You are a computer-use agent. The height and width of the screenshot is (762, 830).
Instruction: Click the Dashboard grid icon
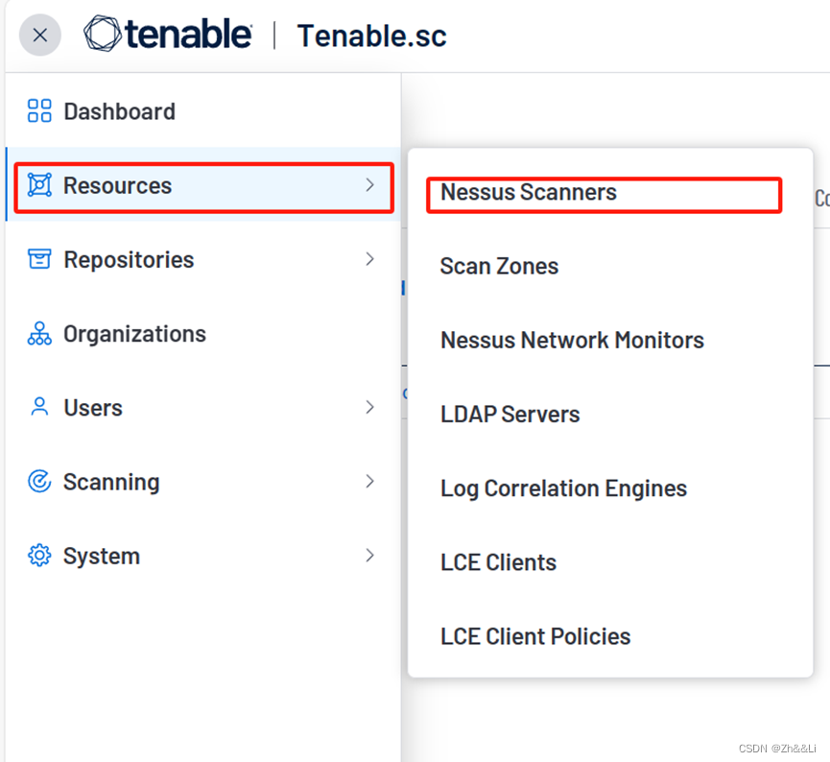pyautogui.click(x=38, y=110)
